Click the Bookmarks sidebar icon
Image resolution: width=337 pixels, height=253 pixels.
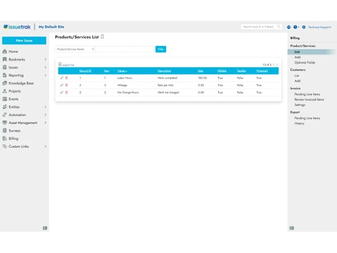pos(5,59)
